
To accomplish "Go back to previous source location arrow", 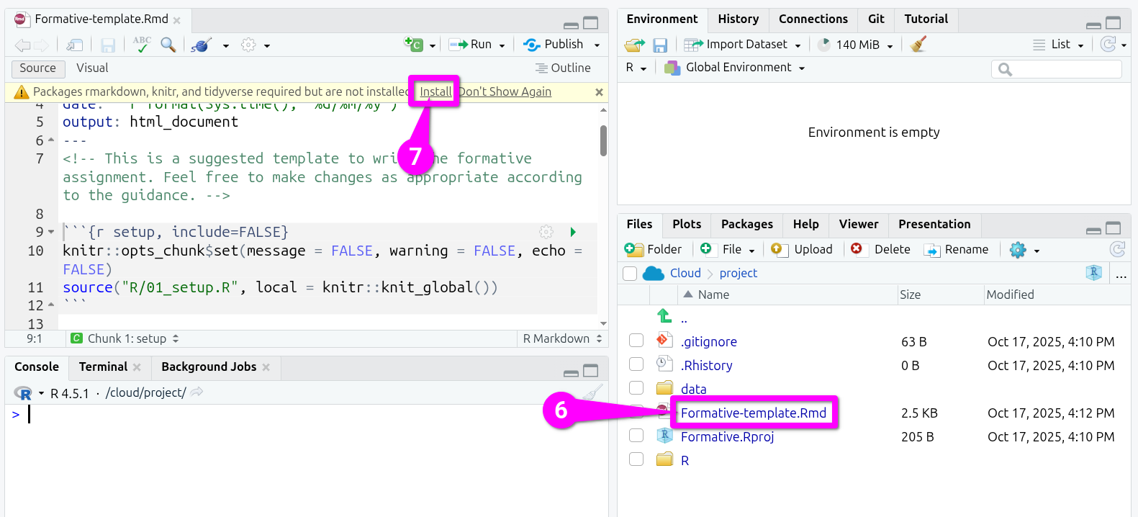I will [22, 45].
